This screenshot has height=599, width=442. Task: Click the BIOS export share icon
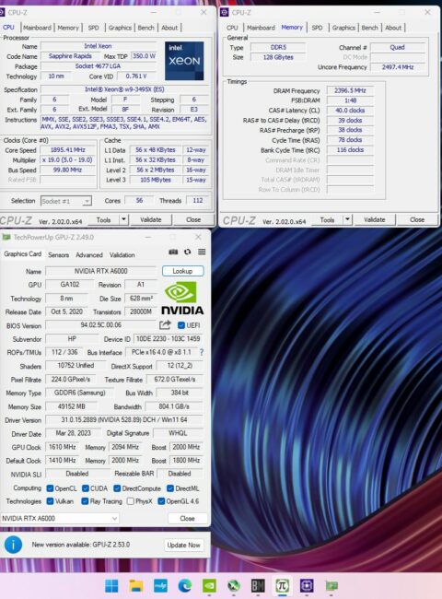(x=165, y=325)
